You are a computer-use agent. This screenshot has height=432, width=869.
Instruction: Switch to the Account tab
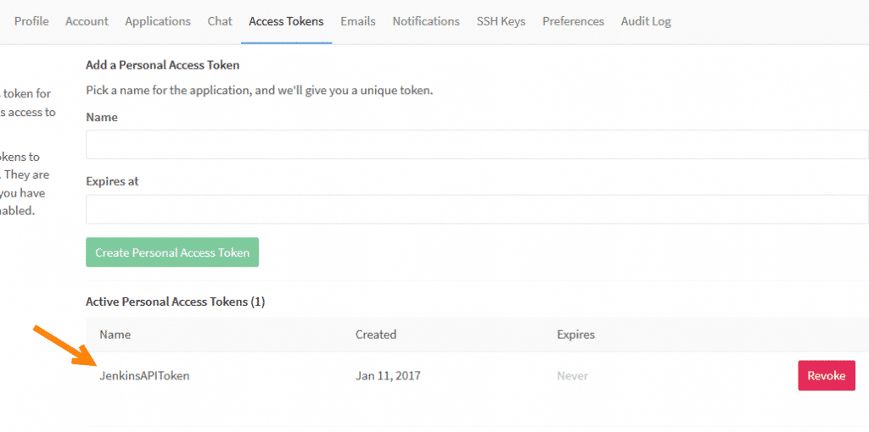87,21
